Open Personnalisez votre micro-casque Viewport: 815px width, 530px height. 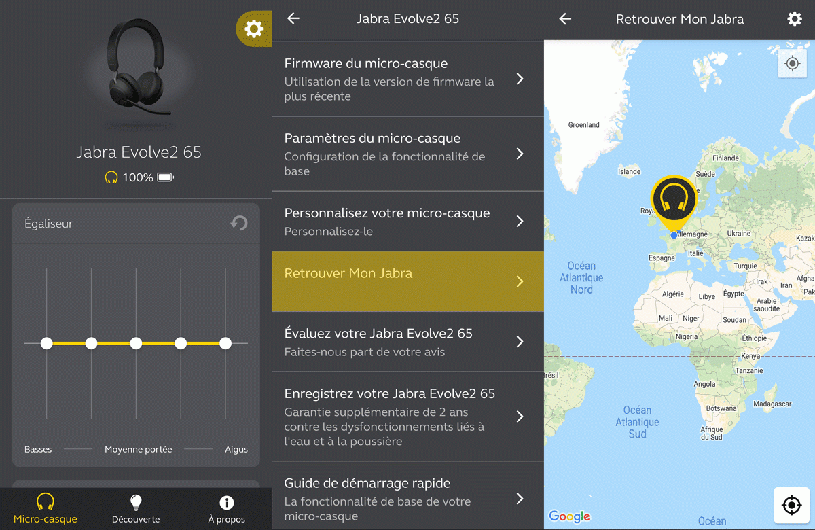coord(407,221)
